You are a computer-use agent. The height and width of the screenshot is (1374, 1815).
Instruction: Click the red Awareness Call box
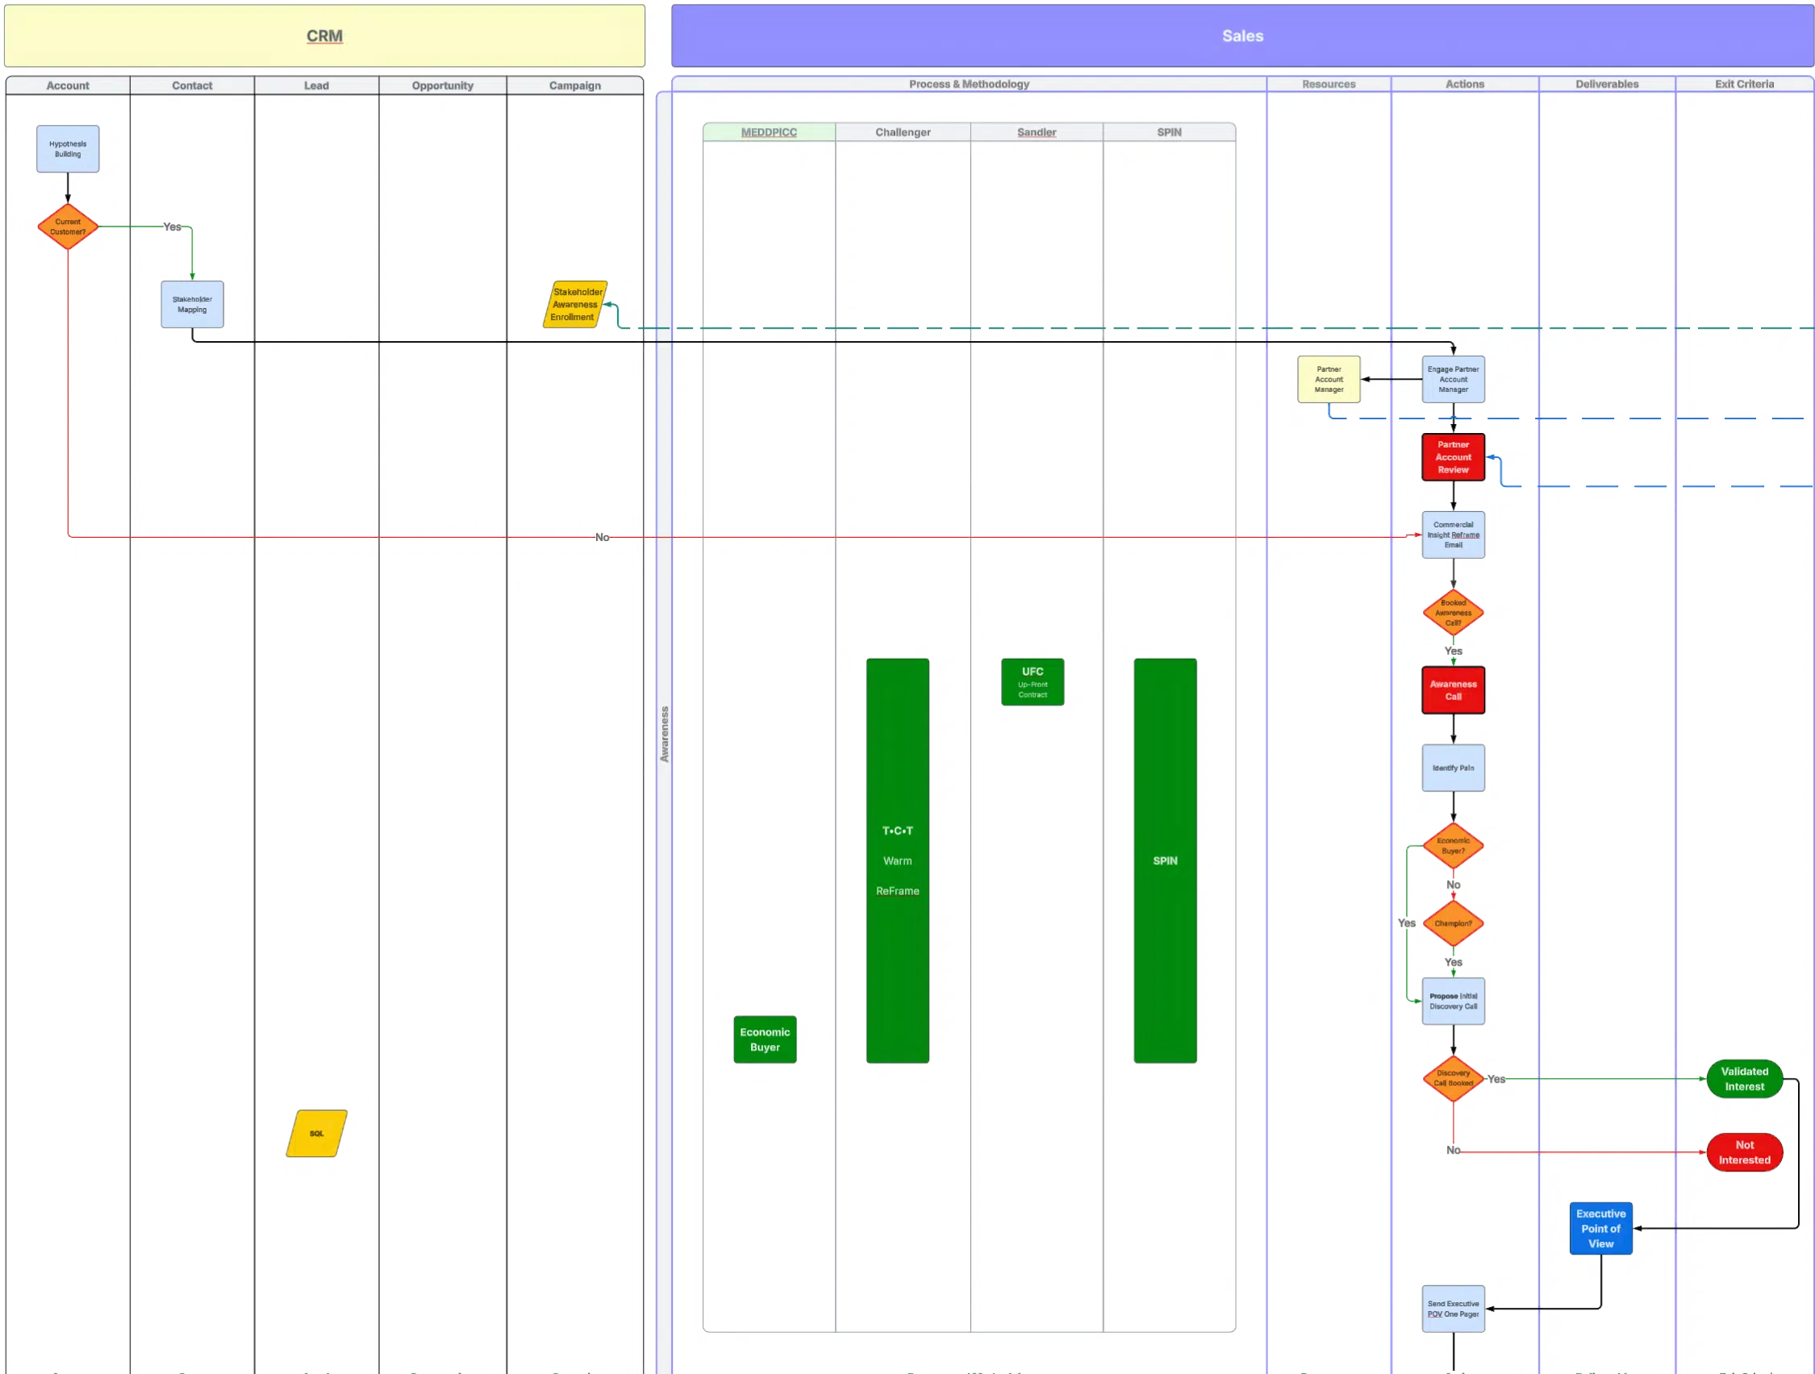1452,690
